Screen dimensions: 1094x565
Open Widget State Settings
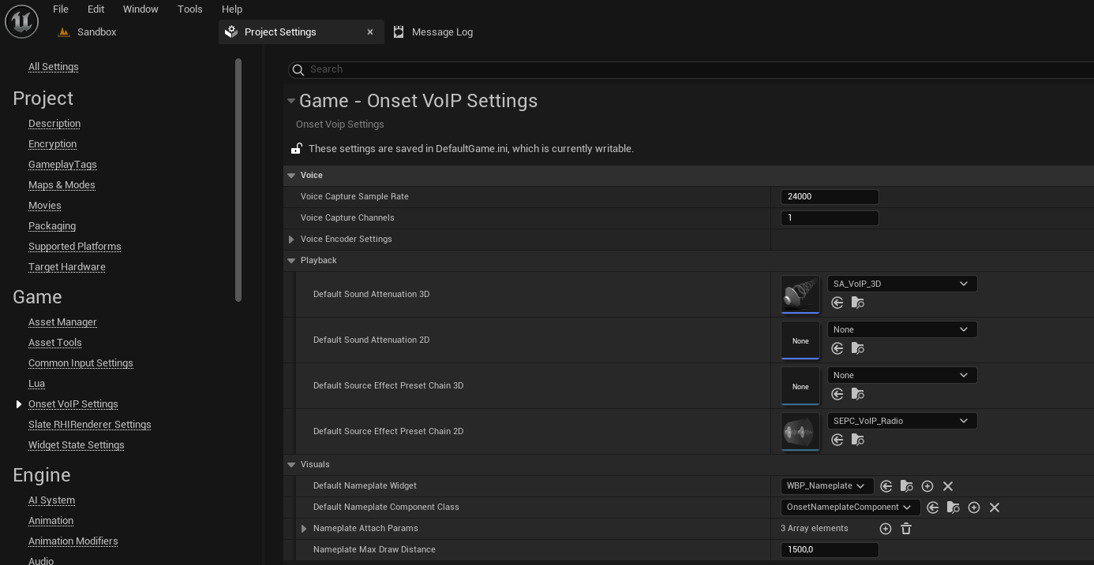click(x=77, y=445)
